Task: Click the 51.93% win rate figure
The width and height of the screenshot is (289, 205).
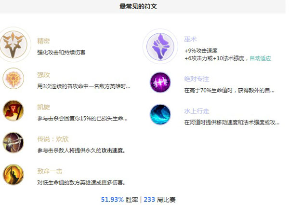Action: click(x=112, y=200)
